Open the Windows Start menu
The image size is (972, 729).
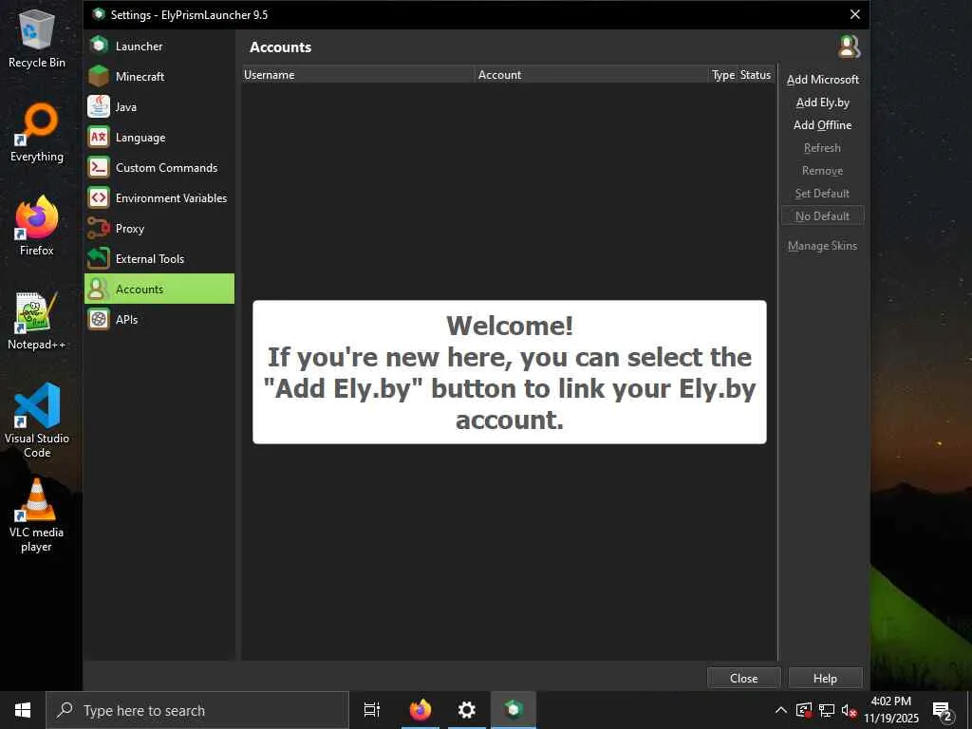click(23, 710)
